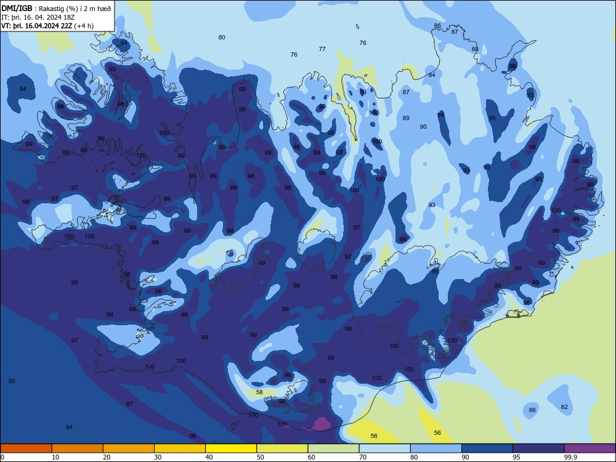Select the bright yellow 40–50 legend swatch
Image resolution: width=616 pixels, height=462 pixels.
pyautogui.click(x=231, y=448)
